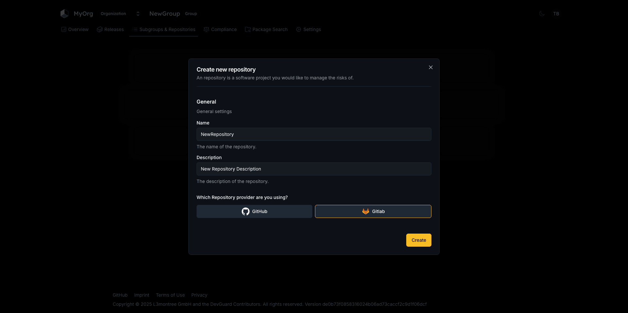628x313 pixels.
Task: Toggle dark mode with the moon icon
Action: click(x=542, y=14)
